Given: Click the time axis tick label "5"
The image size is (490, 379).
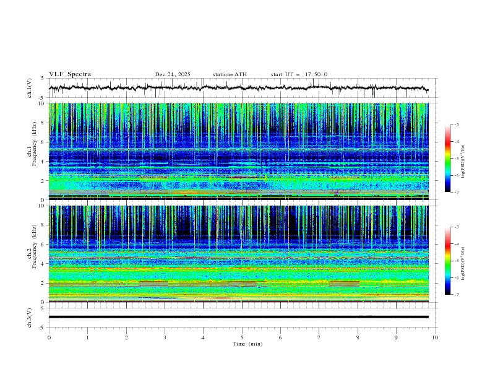Looking at the screenshot, I should tap(242, 338).
